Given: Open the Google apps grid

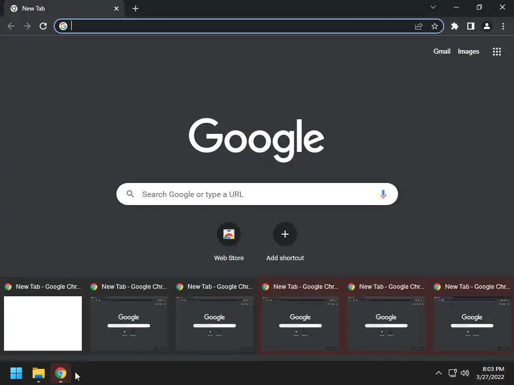Looking at the screenshot, I should [497, 52].
